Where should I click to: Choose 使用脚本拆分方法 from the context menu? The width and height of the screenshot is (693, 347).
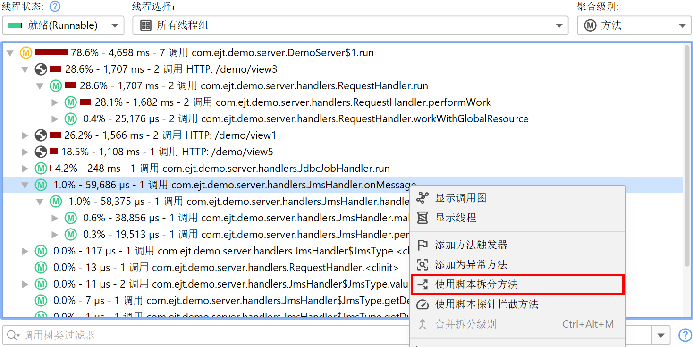tap(517, 285)
